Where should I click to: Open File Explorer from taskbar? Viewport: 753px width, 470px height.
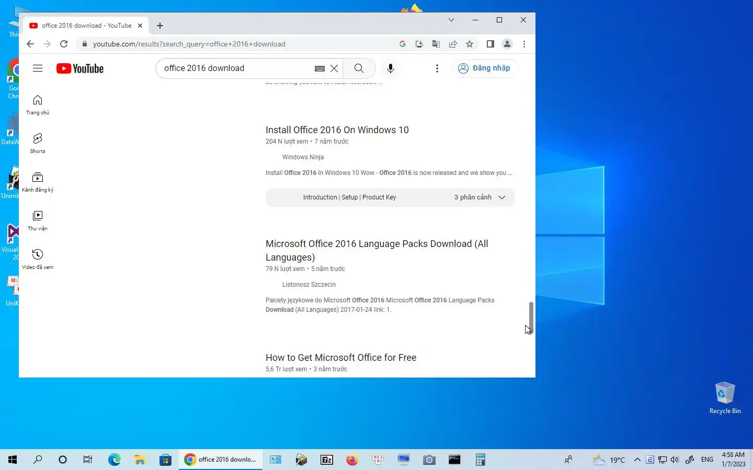click(x=140, y=460)
